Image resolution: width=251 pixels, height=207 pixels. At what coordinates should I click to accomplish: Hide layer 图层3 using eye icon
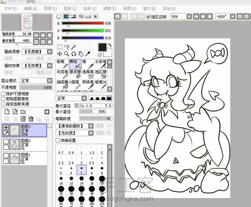6,127
